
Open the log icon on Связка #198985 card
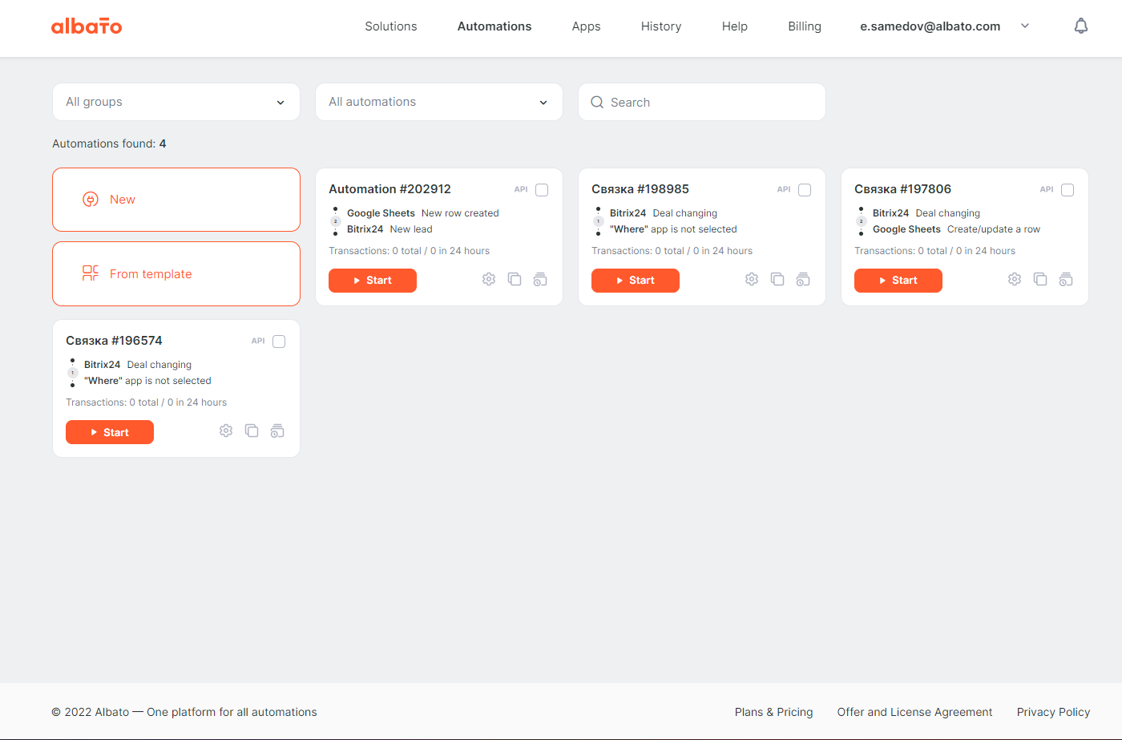pyautogui.click(x=803, y=279)
